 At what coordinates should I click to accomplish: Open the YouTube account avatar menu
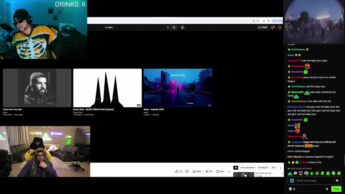click(280, 27)
